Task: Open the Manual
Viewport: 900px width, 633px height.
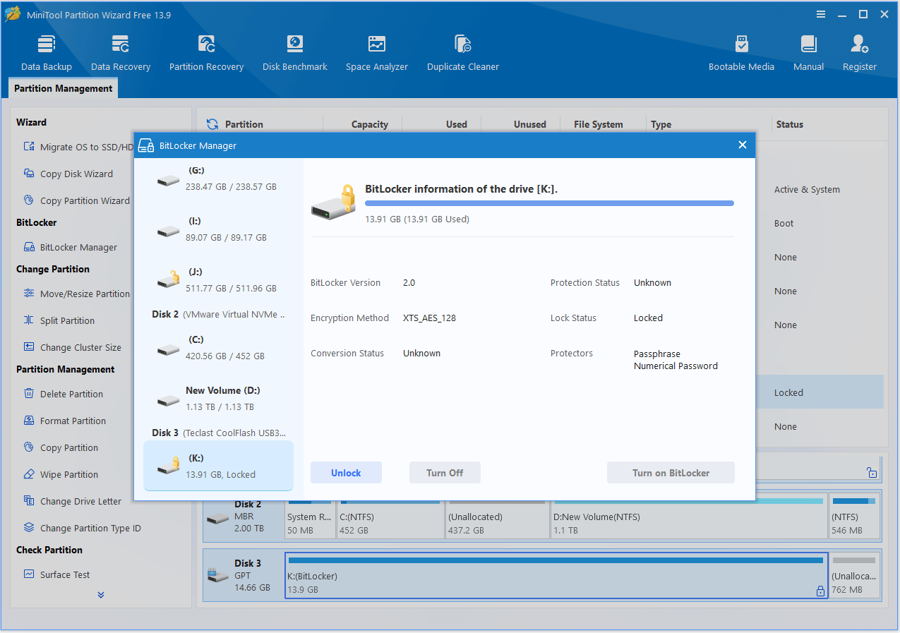Action: (808, 54)
